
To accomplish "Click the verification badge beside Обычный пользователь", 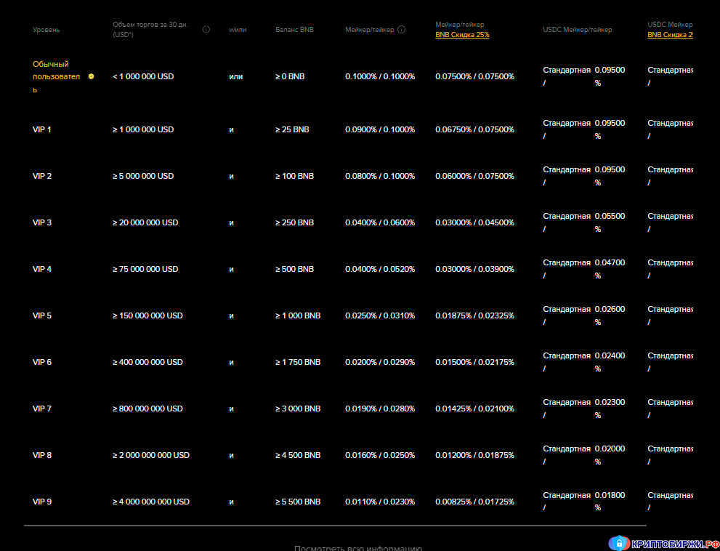I will pos(91,76).
